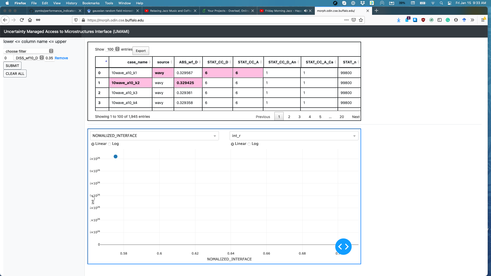
Task: Open the Firefox hamburger menu
Action: point(483,20)
